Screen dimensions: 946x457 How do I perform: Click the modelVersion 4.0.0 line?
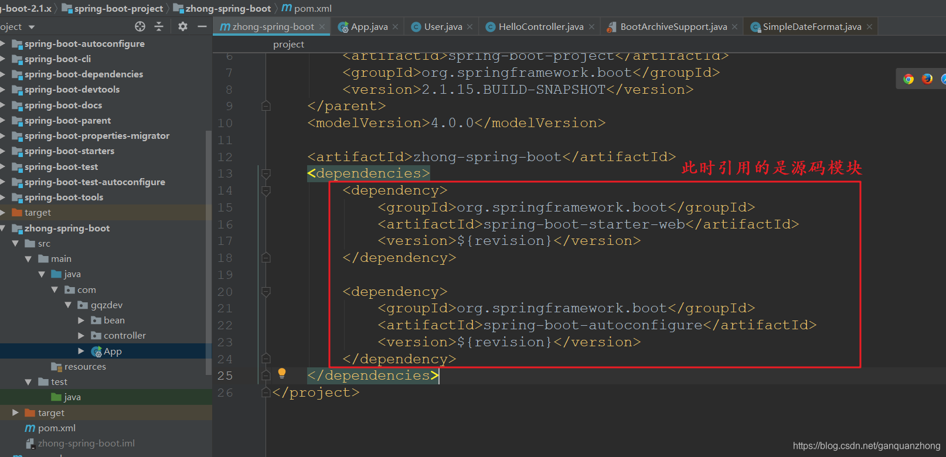coord(457,123)
